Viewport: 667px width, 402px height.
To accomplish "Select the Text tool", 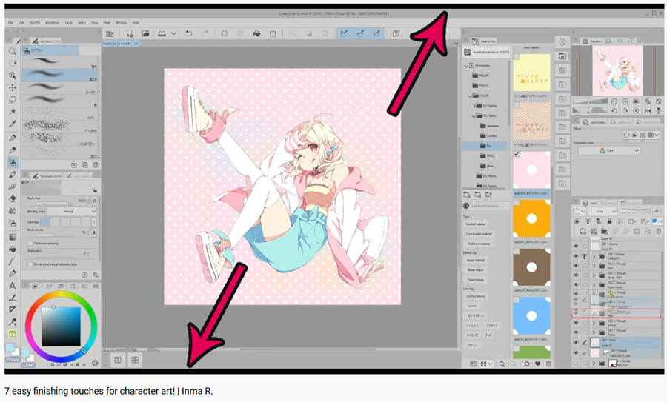I will pos(13,286).
